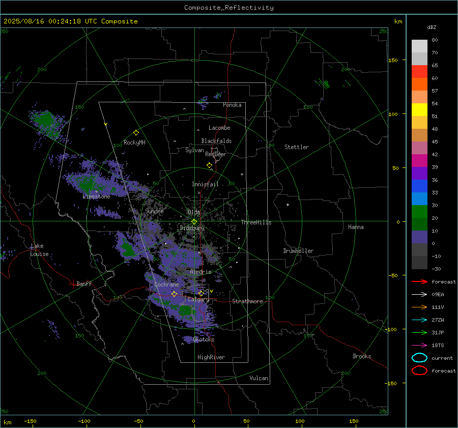Click the Calgary label

[198, 299]
